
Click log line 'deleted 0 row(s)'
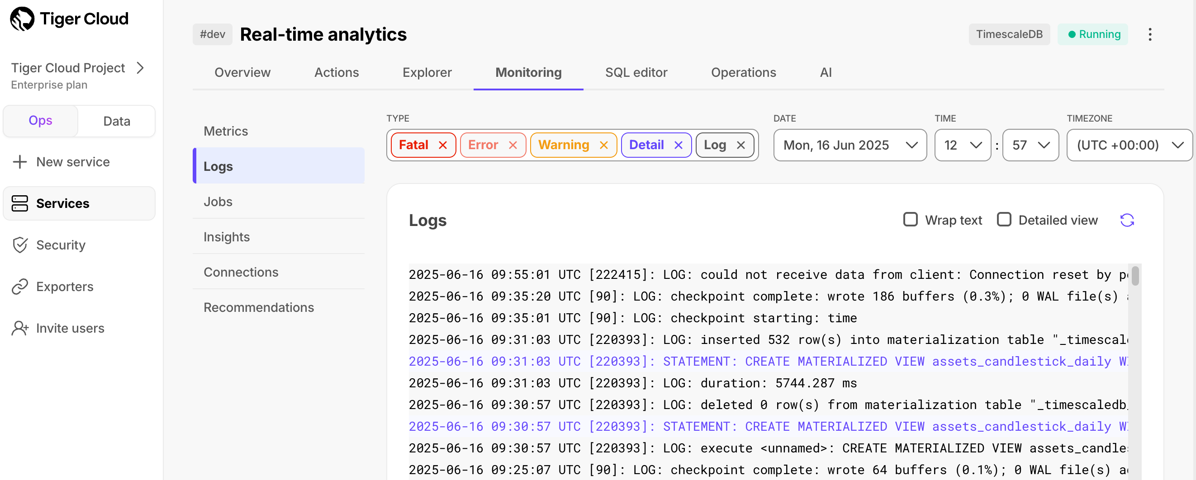pyautogui.click(x=769, y=405)
